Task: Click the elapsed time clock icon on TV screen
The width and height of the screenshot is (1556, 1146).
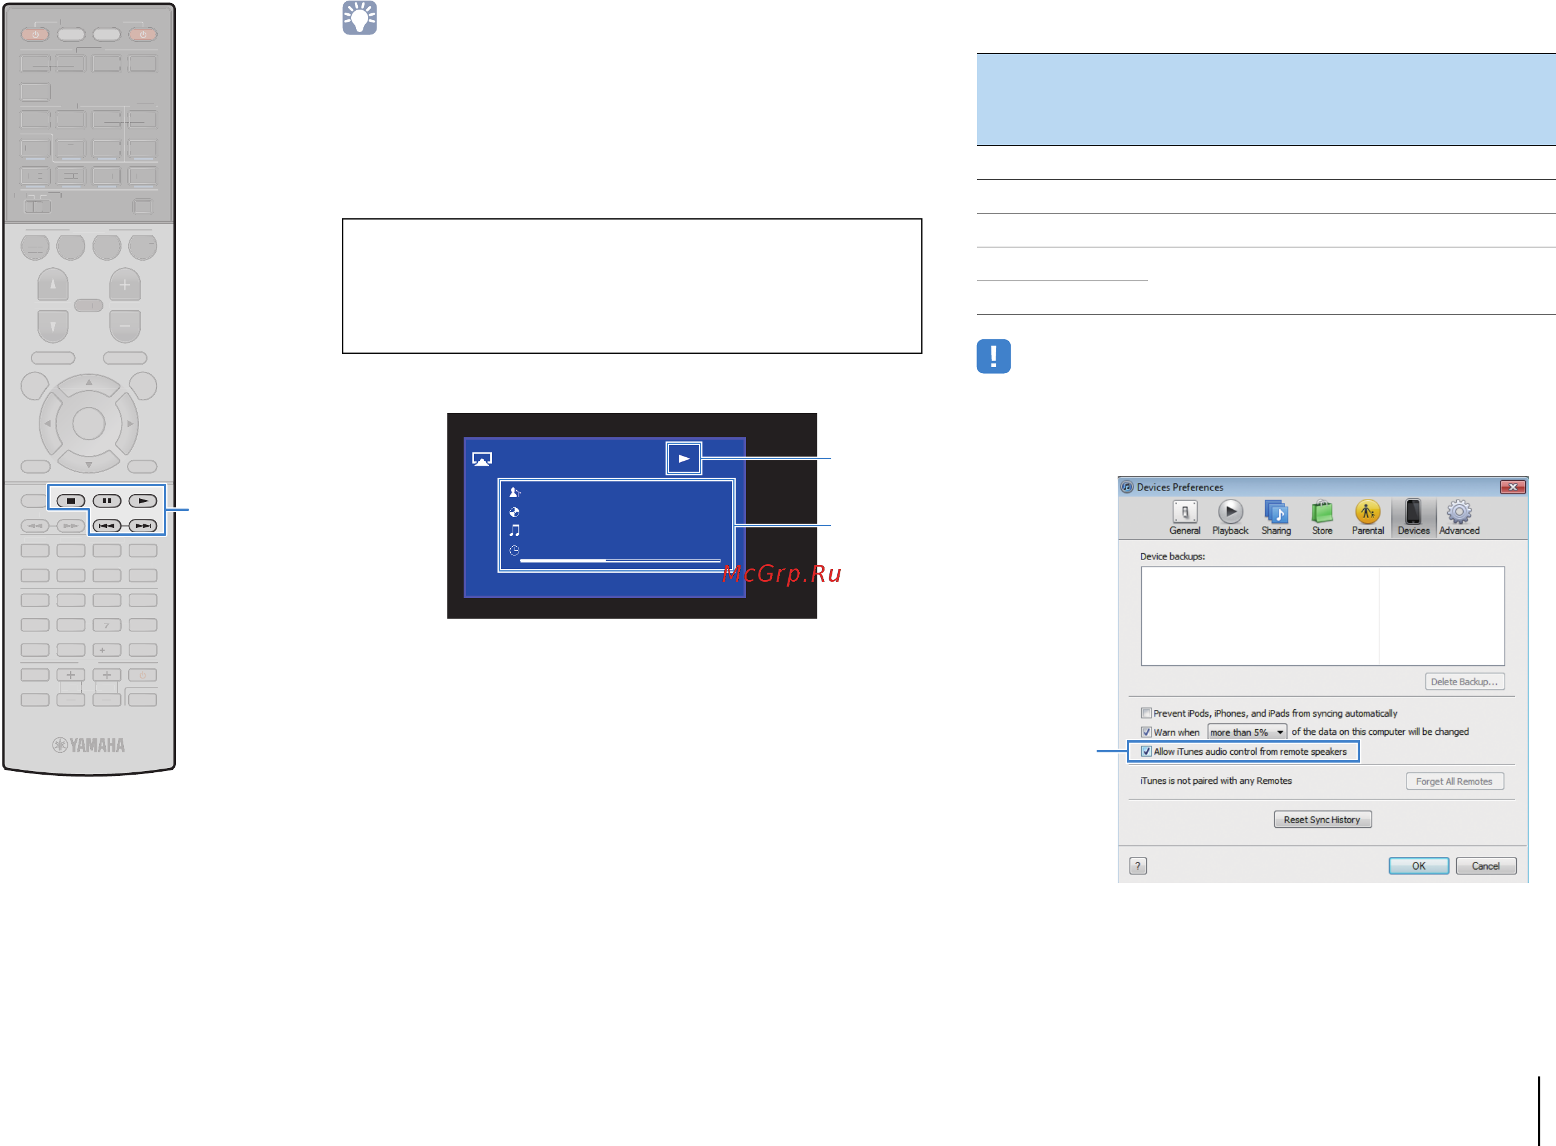Action: (514, 551)
